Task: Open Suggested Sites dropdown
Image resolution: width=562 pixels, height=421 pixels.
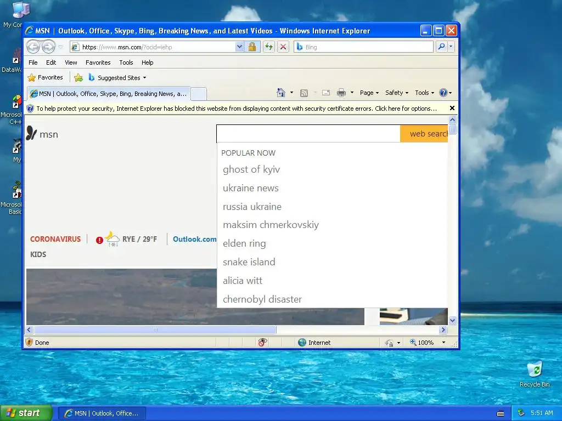Action: pyautogui.click(x=117, y=78)
